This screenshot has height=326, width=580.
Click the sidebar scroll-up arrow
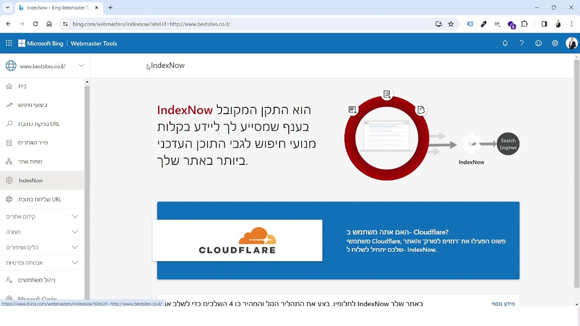coord(87,82)
